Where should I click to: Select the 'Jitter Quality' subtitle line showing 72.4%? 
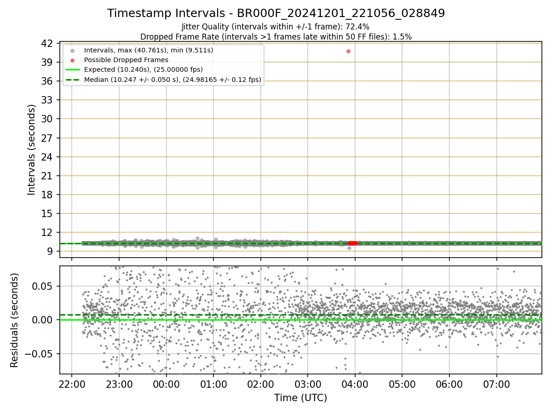(x=276, y=27)
